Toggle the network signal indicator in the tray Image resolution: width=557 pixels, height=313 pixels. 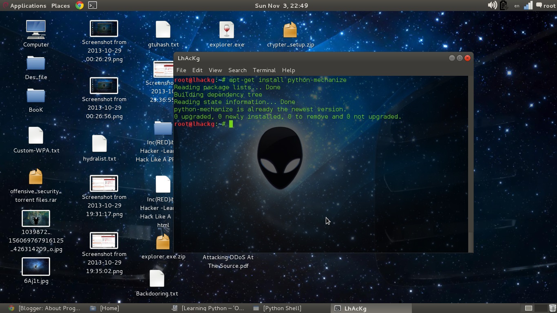tap(528, 5)
